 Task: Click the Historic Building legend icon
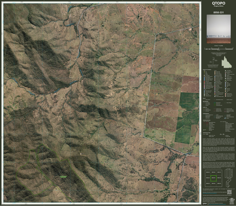(x=215, y=74)
